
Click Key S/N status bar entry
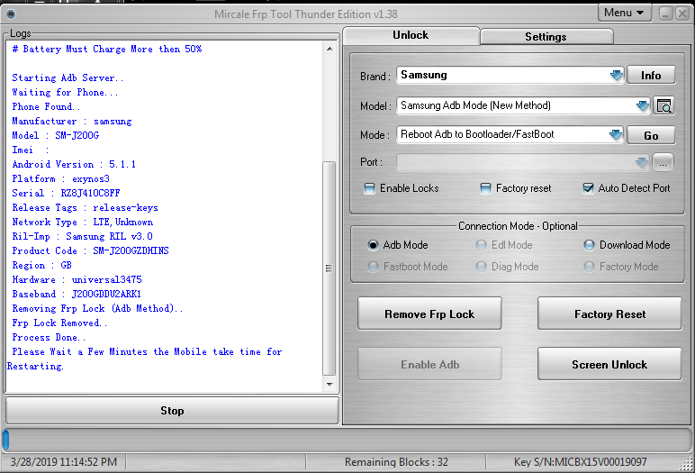coord(580,462)
